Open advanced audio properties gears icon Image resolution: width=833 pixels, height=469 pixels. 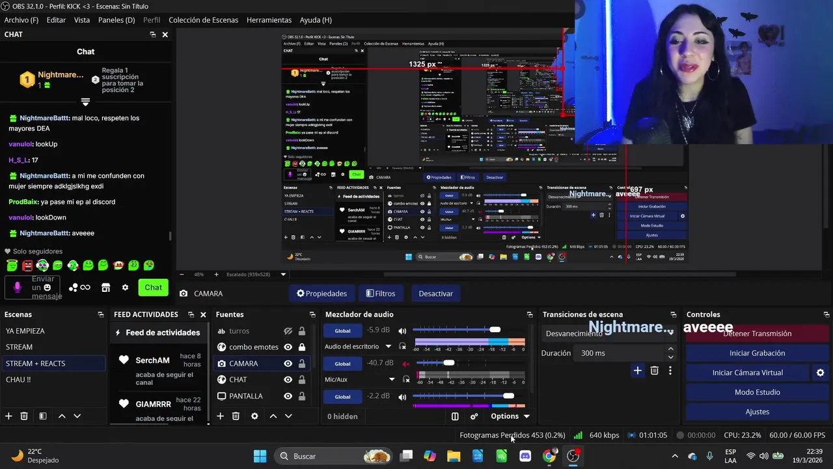(x=474, y=416)
